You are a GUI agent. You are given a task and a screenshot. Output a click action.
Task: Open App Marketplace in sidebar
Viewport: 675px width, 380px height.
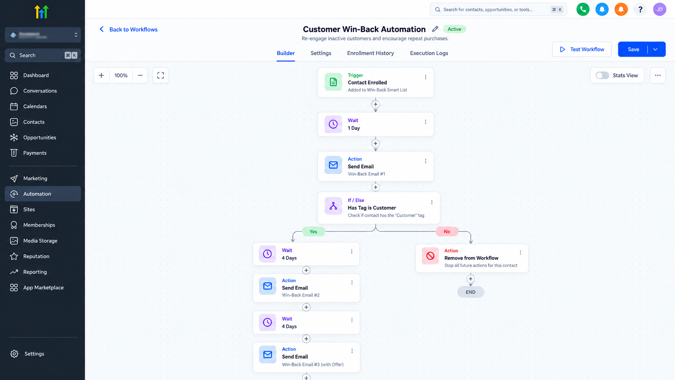tap(43, 288)
